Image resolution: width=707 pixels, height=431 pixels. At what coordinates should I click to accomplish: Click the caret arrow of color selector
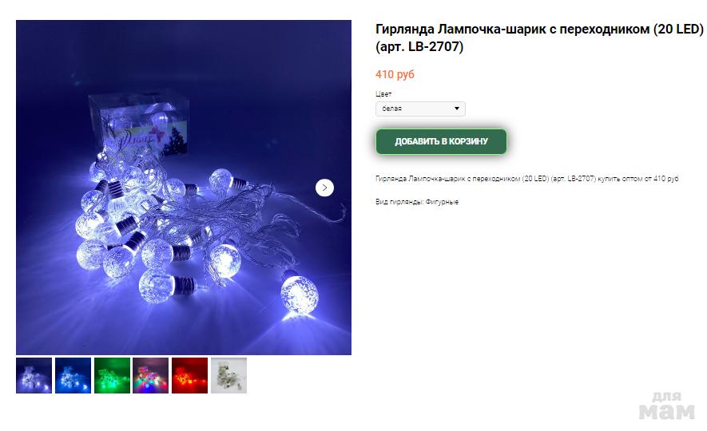(x=457, y=109)
